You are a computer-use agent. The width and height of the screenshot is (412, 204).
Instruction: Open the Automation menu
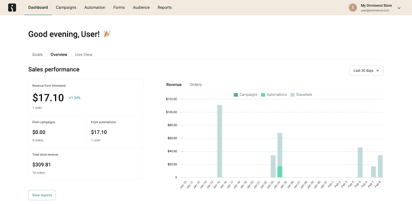[94, 7]
